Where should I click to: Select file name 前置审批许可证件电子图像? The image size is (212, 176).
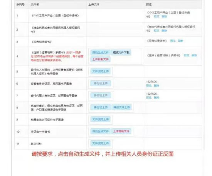click(47, 120)
